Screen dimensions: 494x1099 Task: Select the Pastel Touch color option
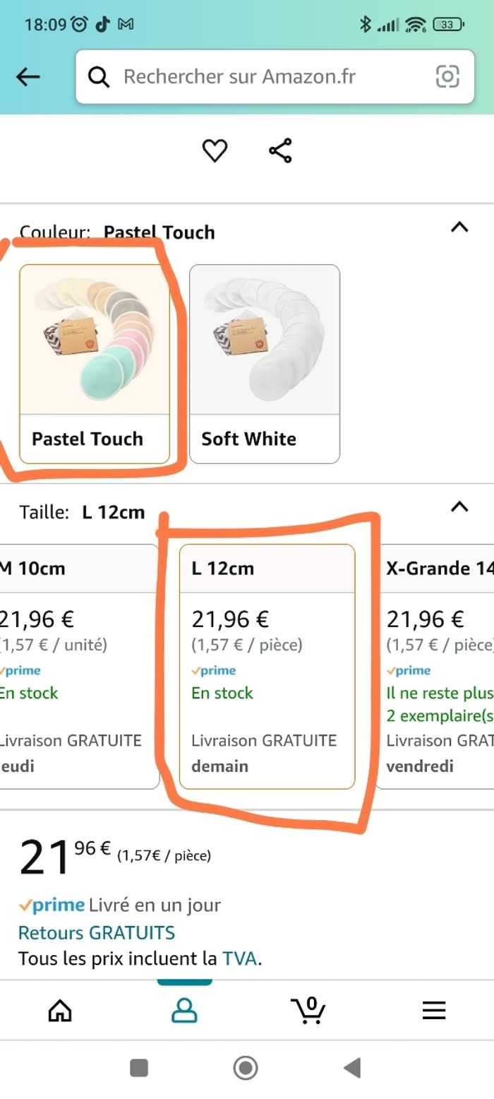coord(95,363)
